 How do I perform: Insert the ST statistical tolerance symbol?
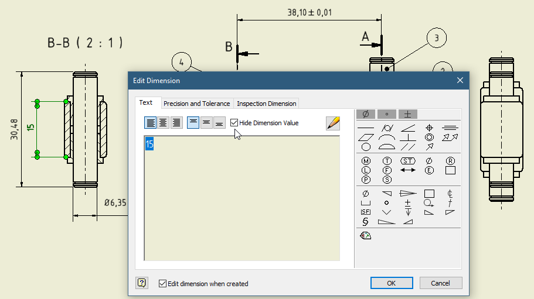pos(408,161)
